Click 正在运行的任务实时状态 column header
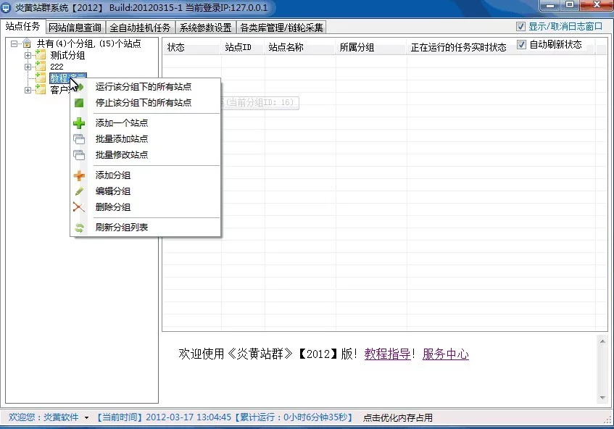Viewport: 614px width, 429px height. [459, 47]
